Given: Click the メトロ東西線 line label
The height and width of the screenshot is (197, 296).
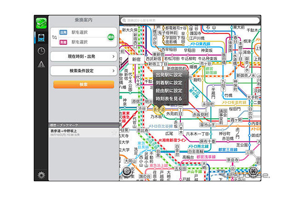Looking at the screenshot, I should coord(200,44).
